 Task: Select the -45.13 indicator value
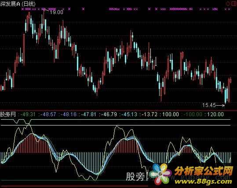[x=129, y=114]
